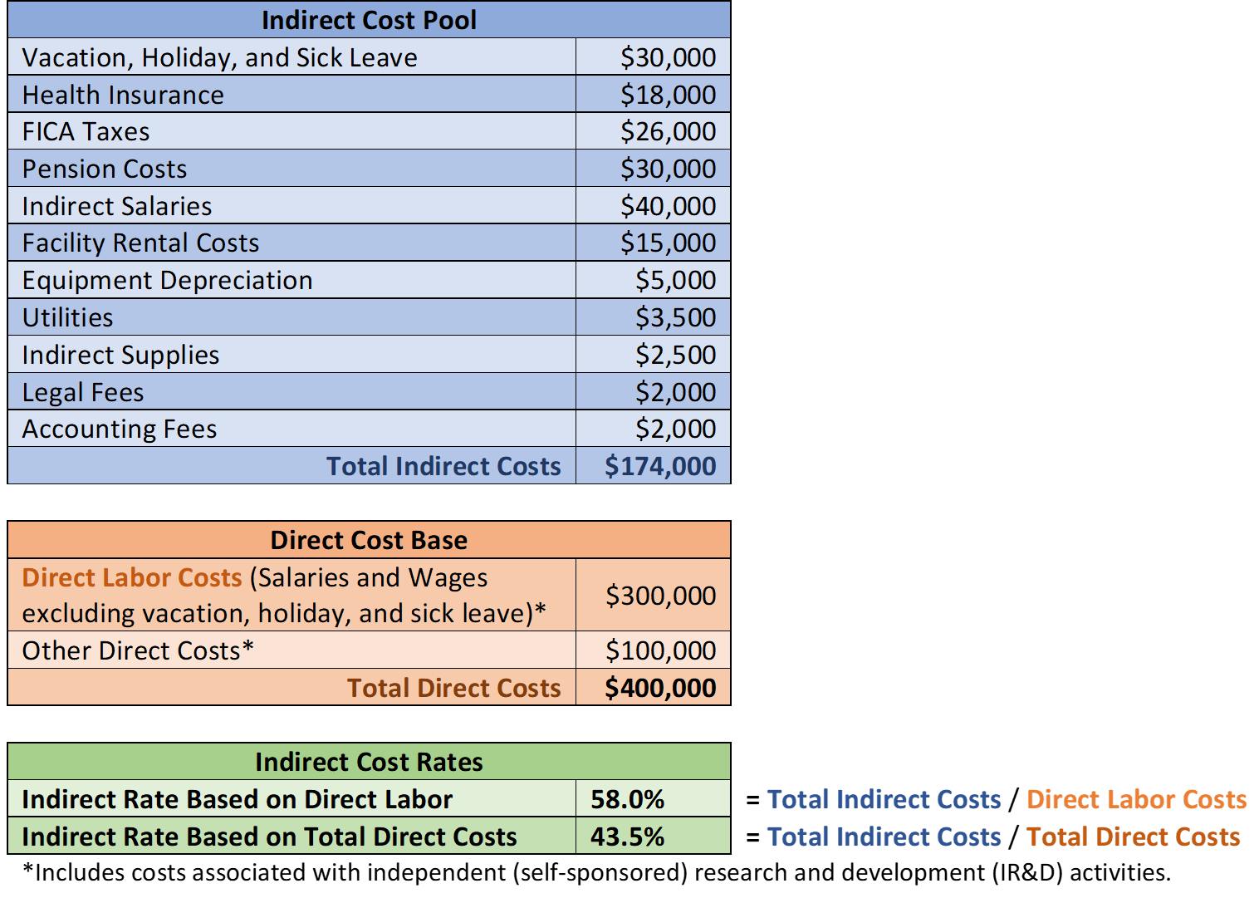Select the 'FICA Taxes' cell
Image resolution: width=1259 pixels, height=898 pixels.
click(x=291, y=131)
